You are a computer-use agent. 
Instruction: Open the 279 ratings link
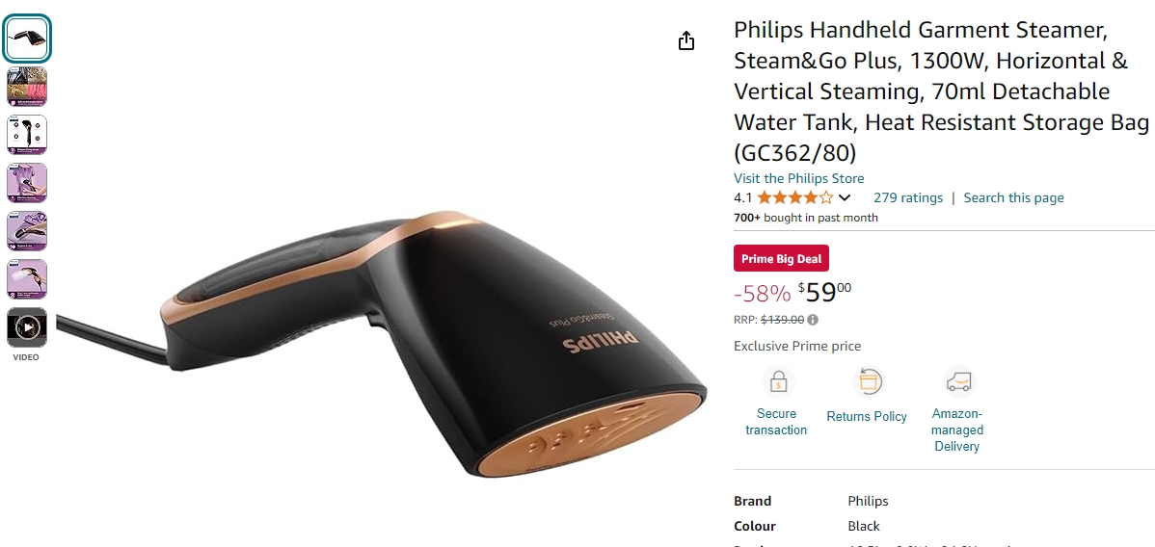coord(907,197)
